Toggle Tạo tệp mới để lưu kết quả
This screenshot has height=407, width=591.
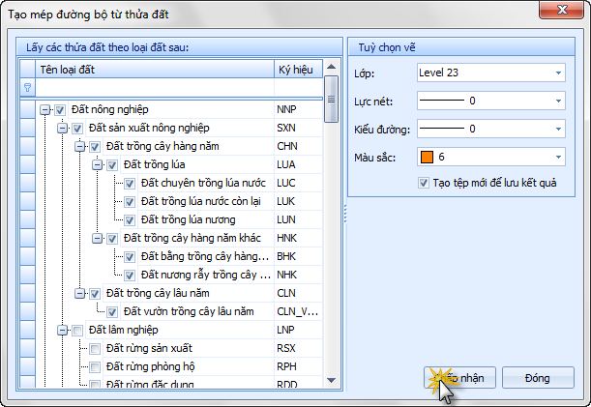point(424,184)
